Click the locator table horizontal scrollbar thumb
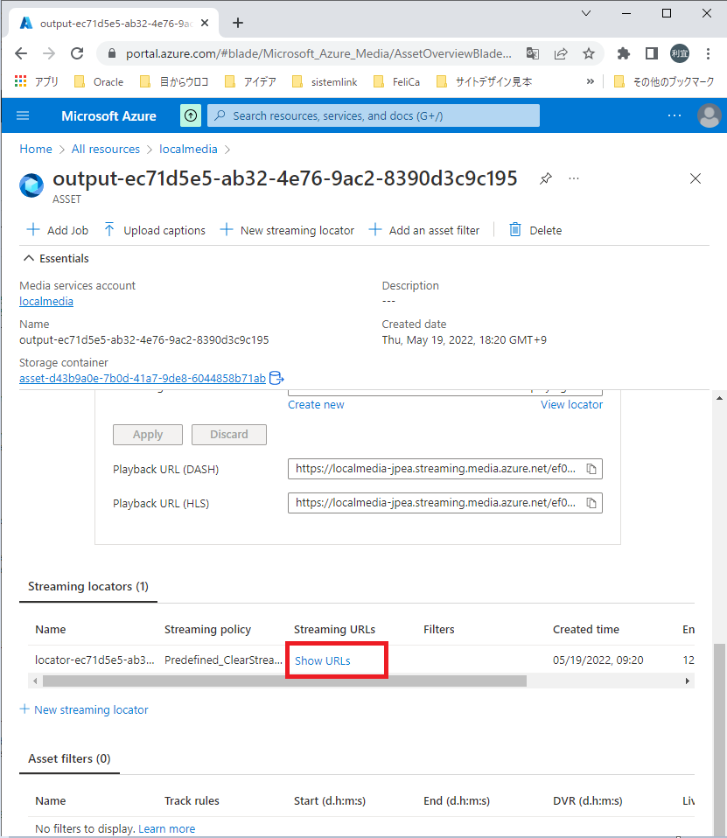Screen dimensions: 727x838 click(x=284, y=681)
